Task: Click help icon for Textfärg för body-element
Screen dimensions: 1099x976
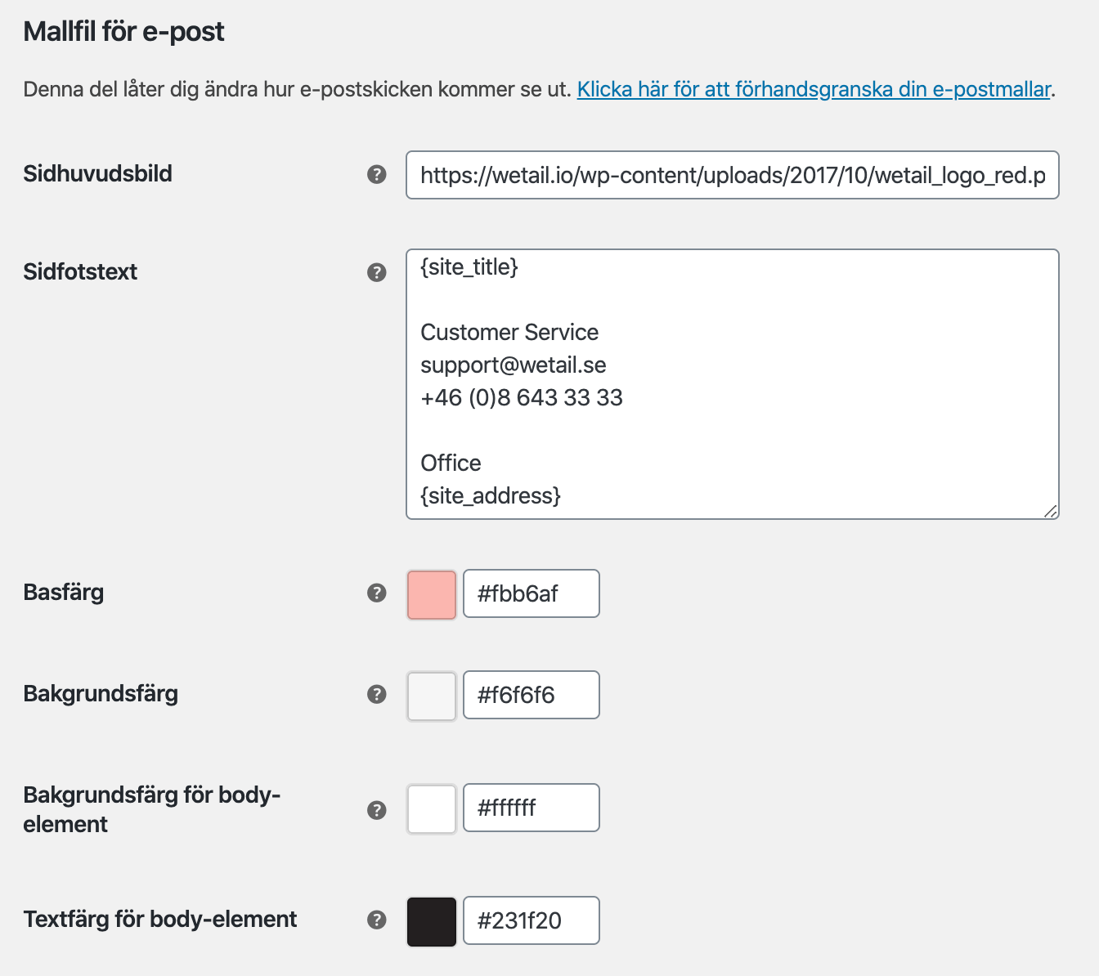Action: click(x=376, y=920)
